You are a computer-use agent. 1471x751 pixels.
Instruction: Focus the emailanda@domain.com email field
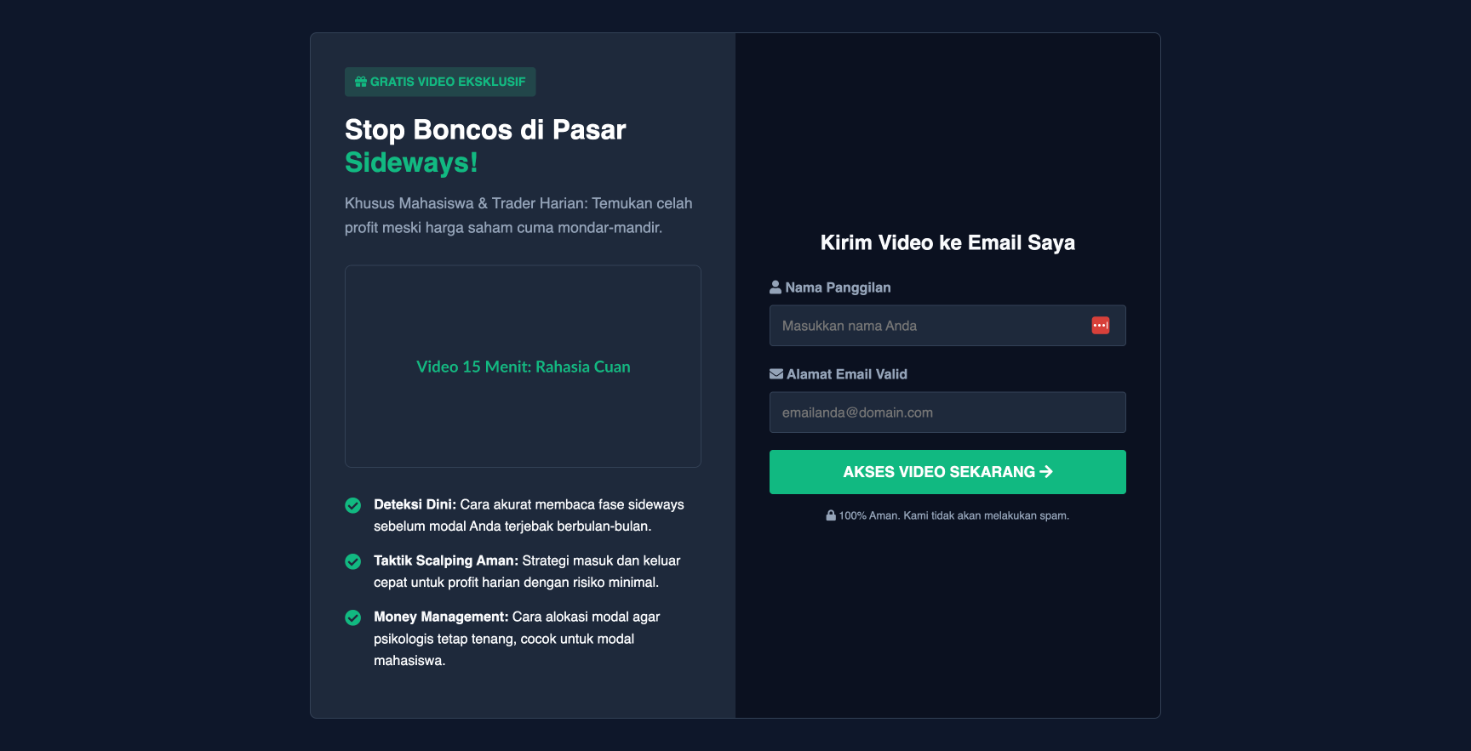pos(947,412)
